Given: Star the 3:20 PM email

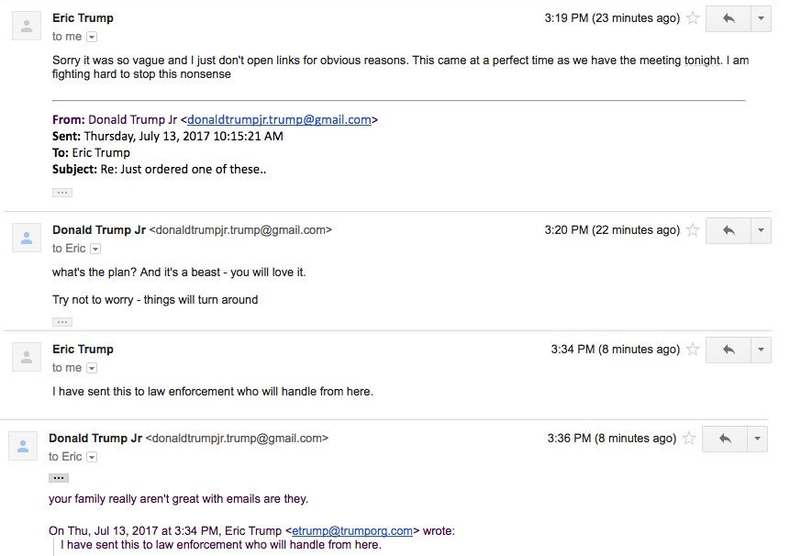Looking at the screenshot, I should click(x=694, y=230).
